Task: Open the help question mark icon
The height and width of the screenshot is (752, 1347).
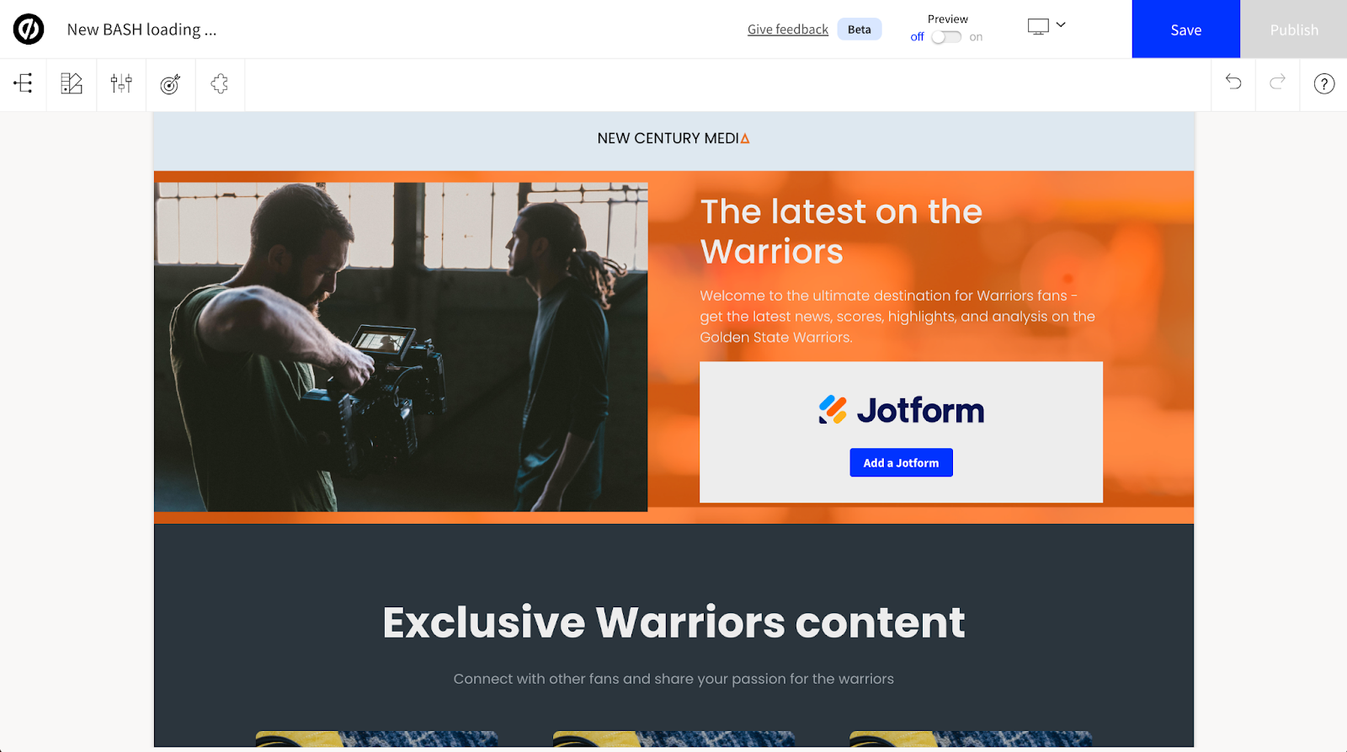Action: coord(1324,83)
